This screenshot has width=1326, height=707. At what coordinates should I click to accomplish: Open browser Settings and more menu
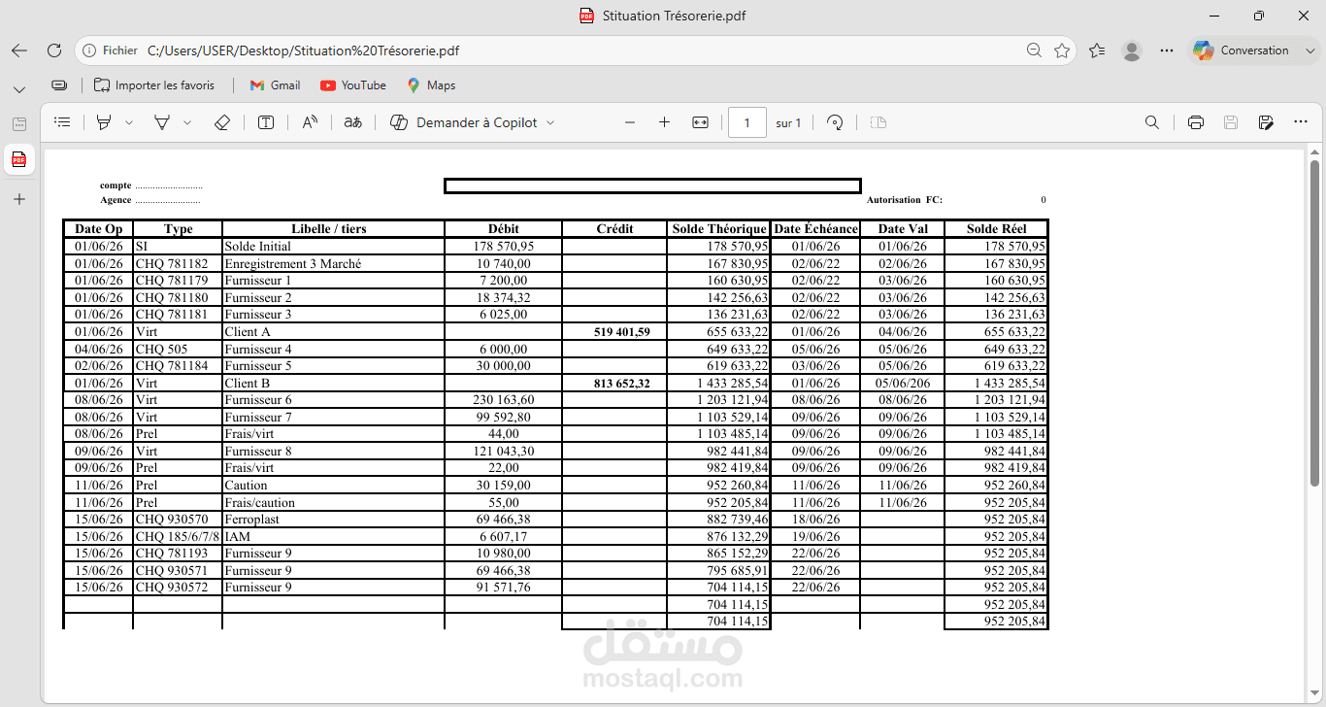[x=1168, y=50]
